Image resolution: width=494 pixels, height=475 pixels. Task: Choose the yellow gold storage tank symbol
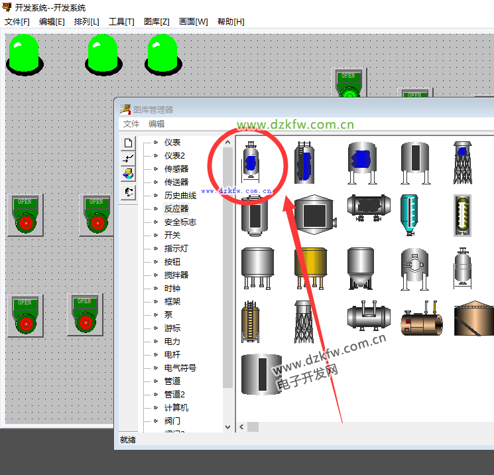[x=310, y=267]
